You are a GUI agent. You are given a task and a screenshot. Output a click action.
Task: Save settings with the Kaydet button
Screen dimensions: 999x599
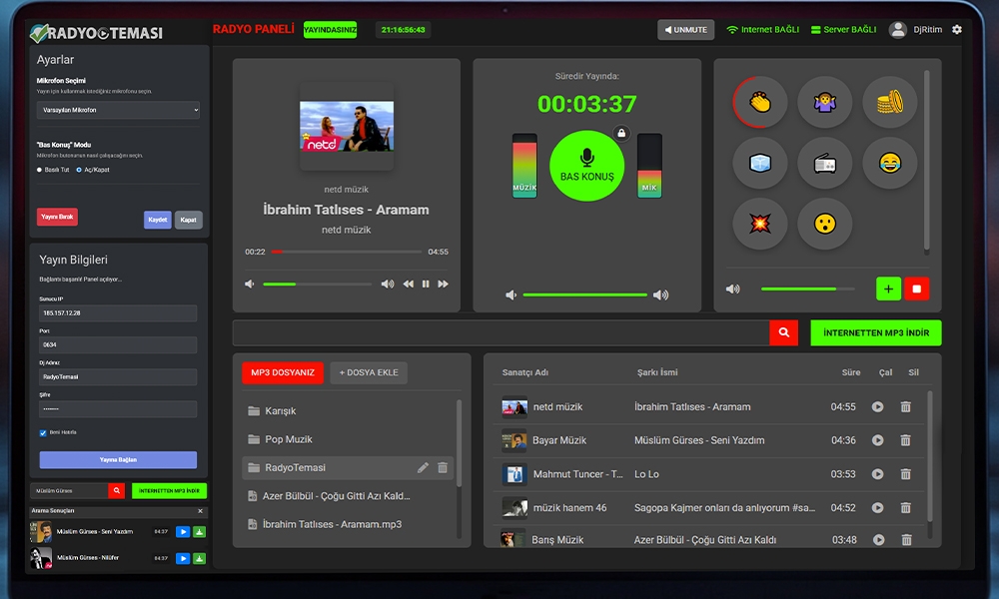158,220
